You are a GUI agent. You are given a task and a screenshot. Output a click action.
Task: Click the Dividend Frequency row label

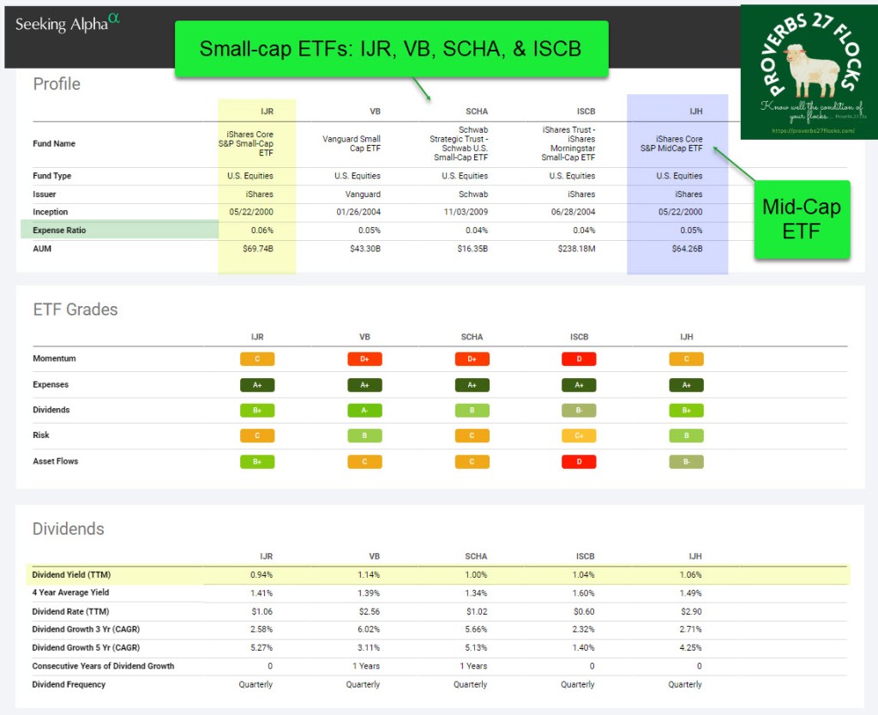(69, 684)
